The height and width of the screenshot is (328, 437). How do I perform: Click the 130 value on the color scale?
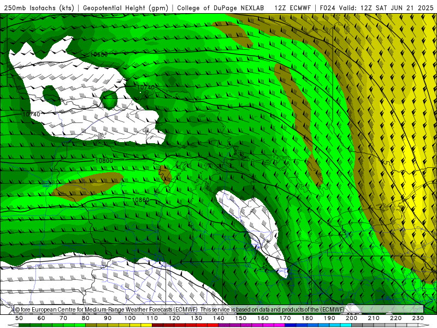tap(197, 318)
